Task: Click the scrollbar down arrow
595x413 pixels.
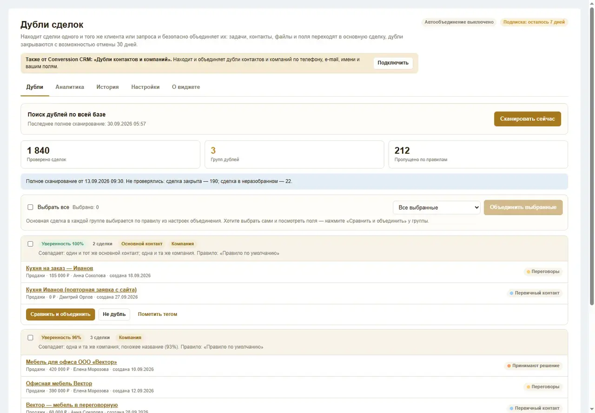Action: 591,410
